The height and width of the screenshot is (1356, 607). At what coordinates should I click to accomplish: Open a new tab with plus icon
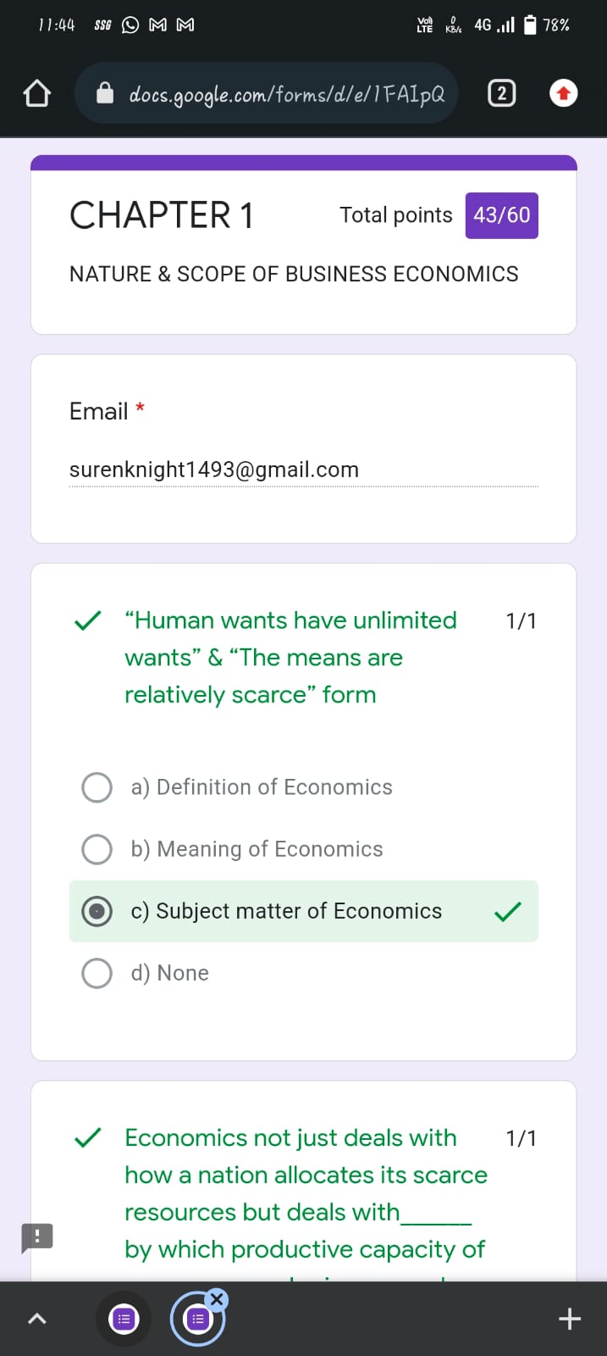pos(570,1319)
